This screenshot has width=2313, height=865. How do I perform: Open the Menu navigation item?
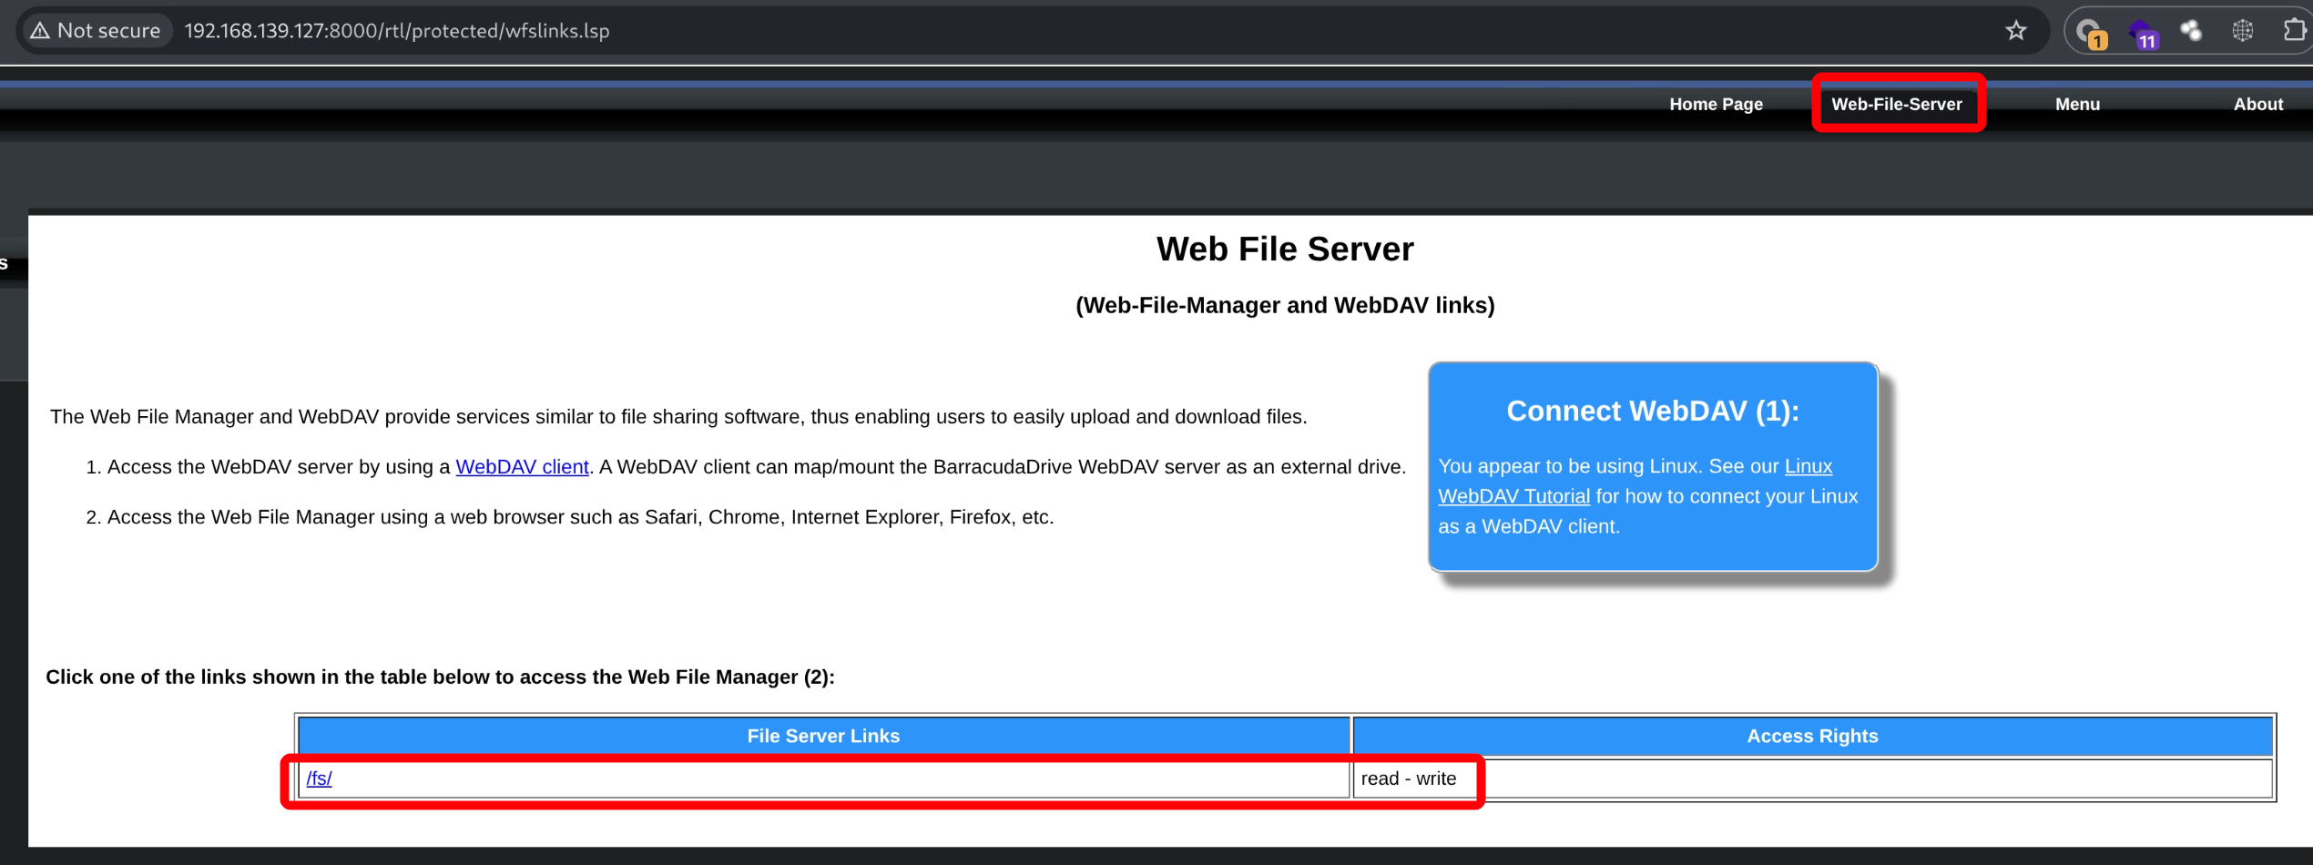(x=2076, y=105)
